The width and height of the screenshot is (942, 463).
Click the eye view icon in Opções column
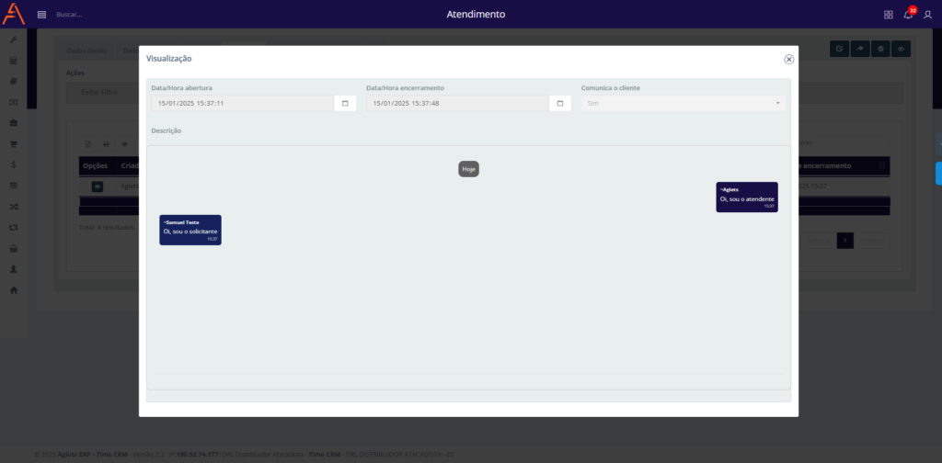(97, 186)
